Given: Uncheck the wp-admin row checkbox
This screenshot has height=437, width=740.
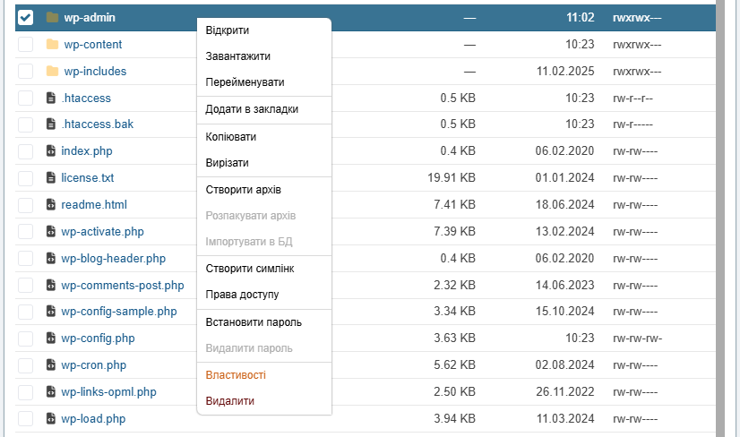Looking at the screenshot, I should 25,17.
